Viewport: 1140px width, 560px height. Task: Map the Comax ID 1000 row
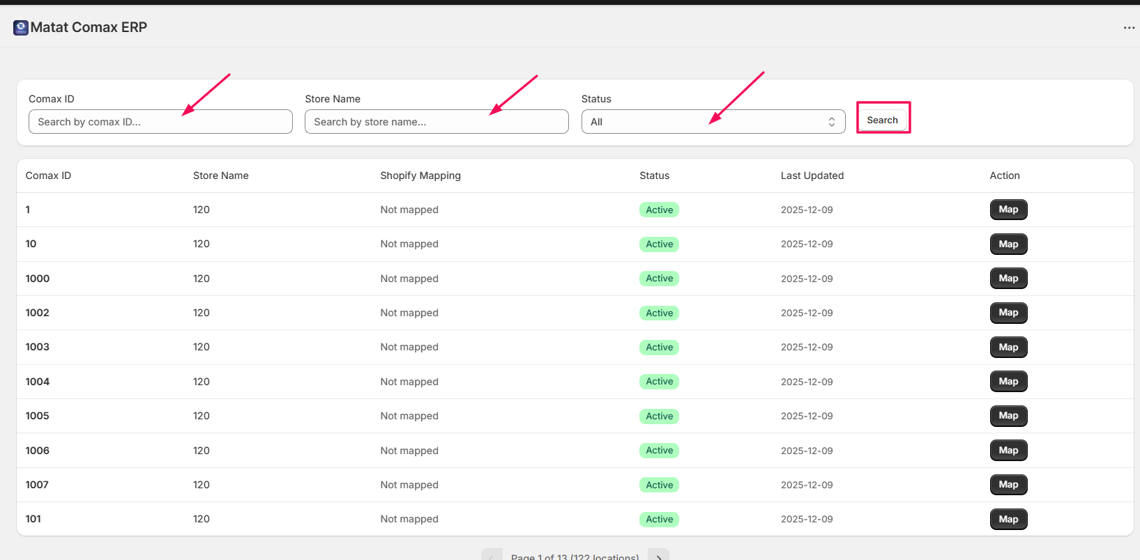pos(1008,279)
